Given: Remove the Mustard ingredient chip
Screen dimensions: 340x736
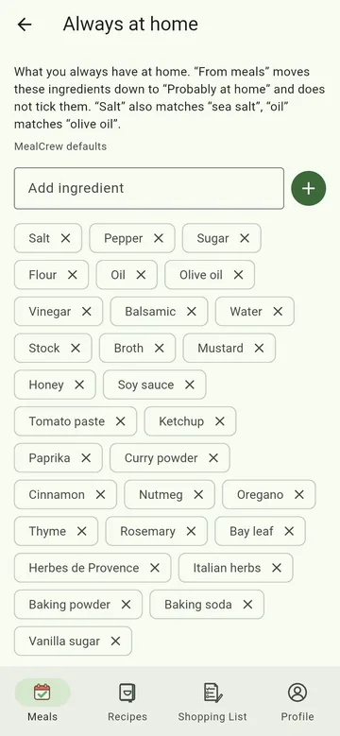Looking at the screenshot, I should [x=259, y=349].
